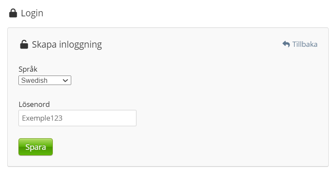Click the Skapa inloggning heading
The width and height of the screenshot is (336, 173).
(x=67, y=44)
